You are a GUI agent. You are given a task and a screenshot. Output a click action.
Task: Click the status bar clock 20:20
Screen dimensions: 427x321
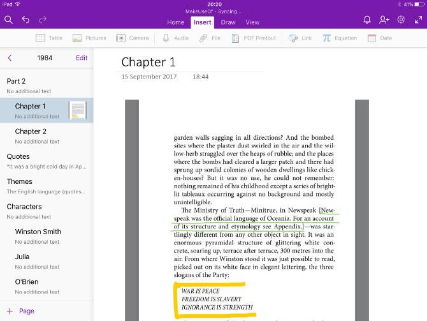214,4
